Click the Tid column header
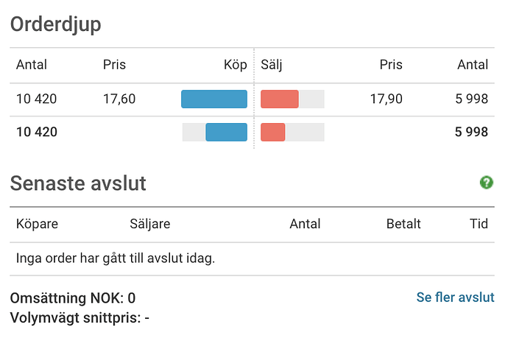This screenshot has width=508, height=341. (479, 224)
